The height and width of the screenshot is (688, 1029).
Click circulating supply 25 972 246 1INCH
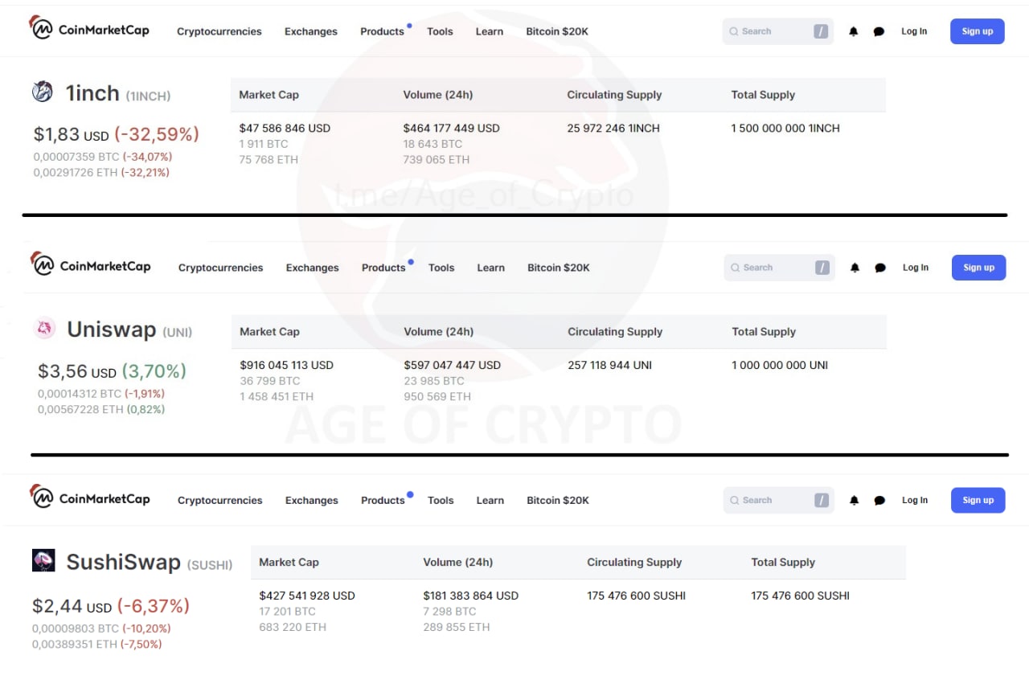pyautogui.click(x=613, y=128)
